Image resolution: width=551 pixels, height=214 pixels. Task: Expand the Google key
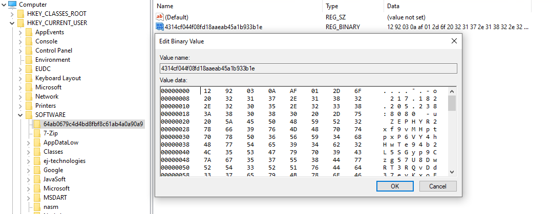(x=29, y=170)
